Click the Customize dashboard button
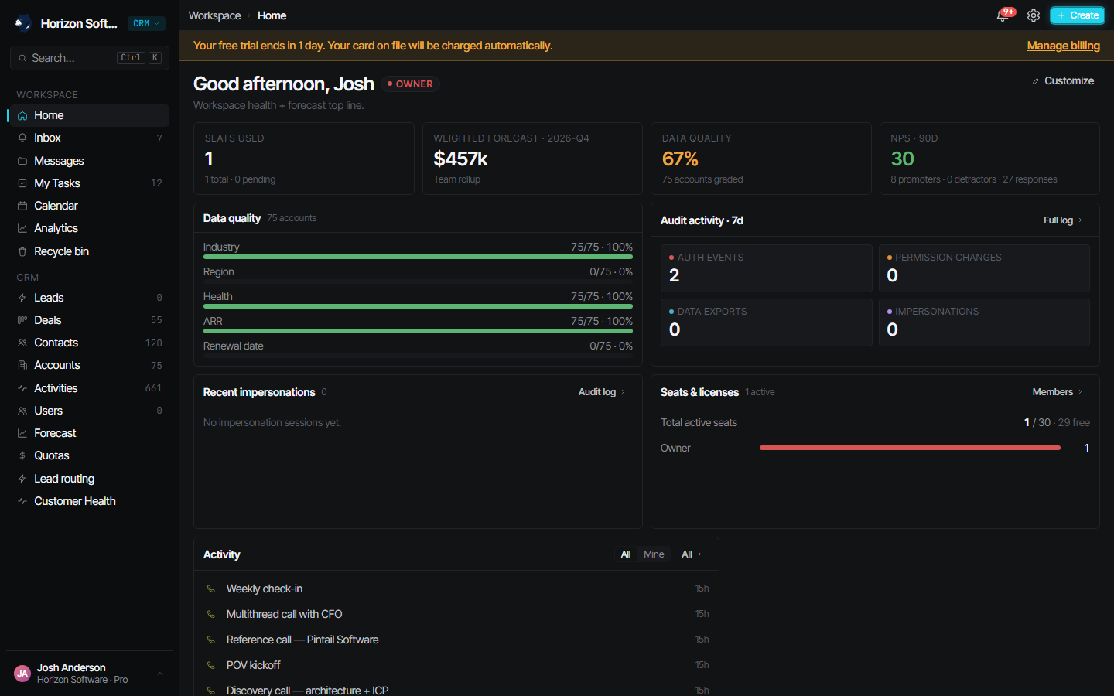The width and height of the screenshot is (1114, 696). 1063,80
